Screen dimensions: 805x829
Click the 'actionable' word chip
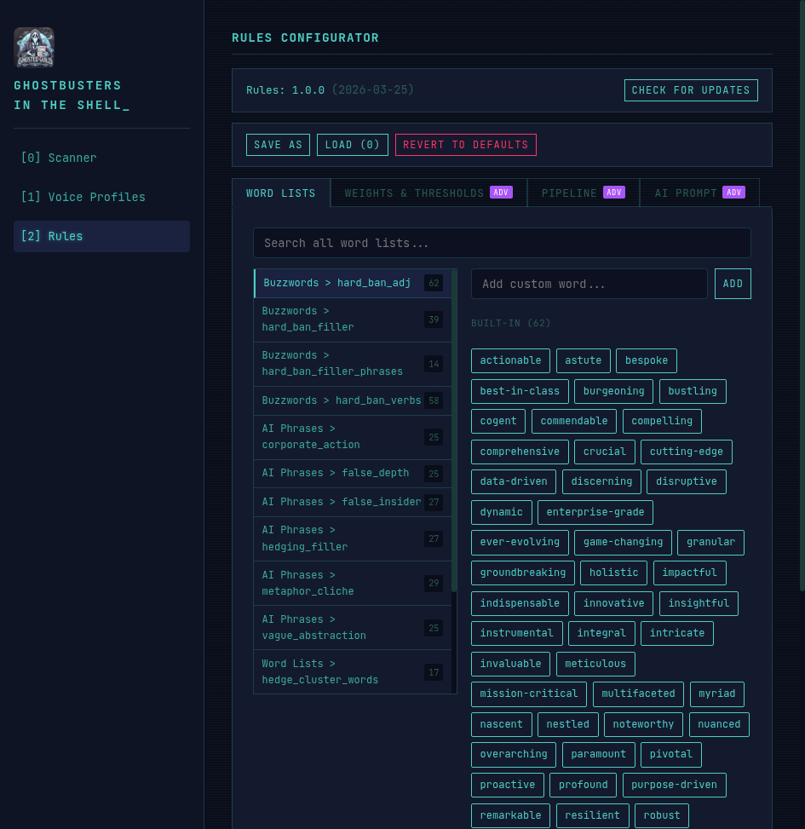[x=510, y=360]
